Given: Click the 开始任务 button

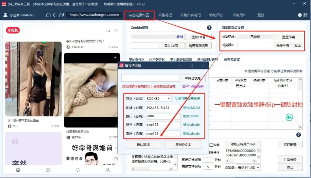Looking at the screenshot, I should tap(290, 159).
